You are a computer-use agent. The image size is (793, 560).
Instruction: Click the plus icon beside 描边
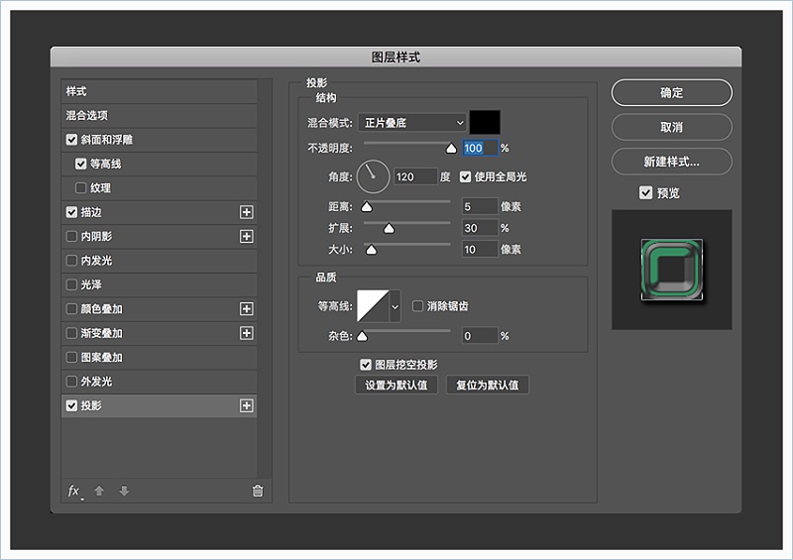(x=247, y=212)
